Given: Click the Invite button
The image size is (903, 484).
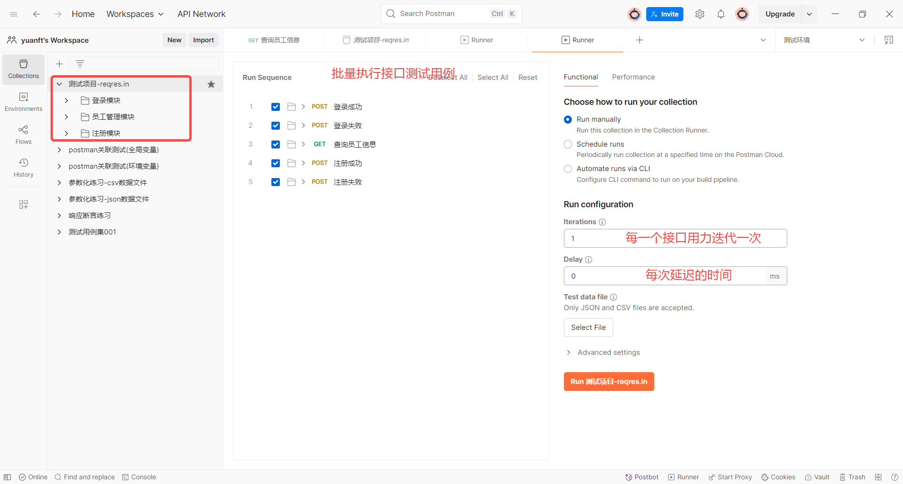Looking at the screenshot, I should point(665,14).
